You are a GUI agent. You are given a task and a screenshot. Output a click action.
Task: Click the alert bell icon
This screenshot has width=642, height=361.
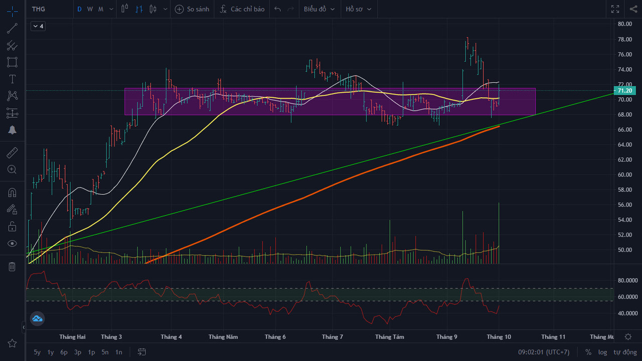click(x=12, y=130)
